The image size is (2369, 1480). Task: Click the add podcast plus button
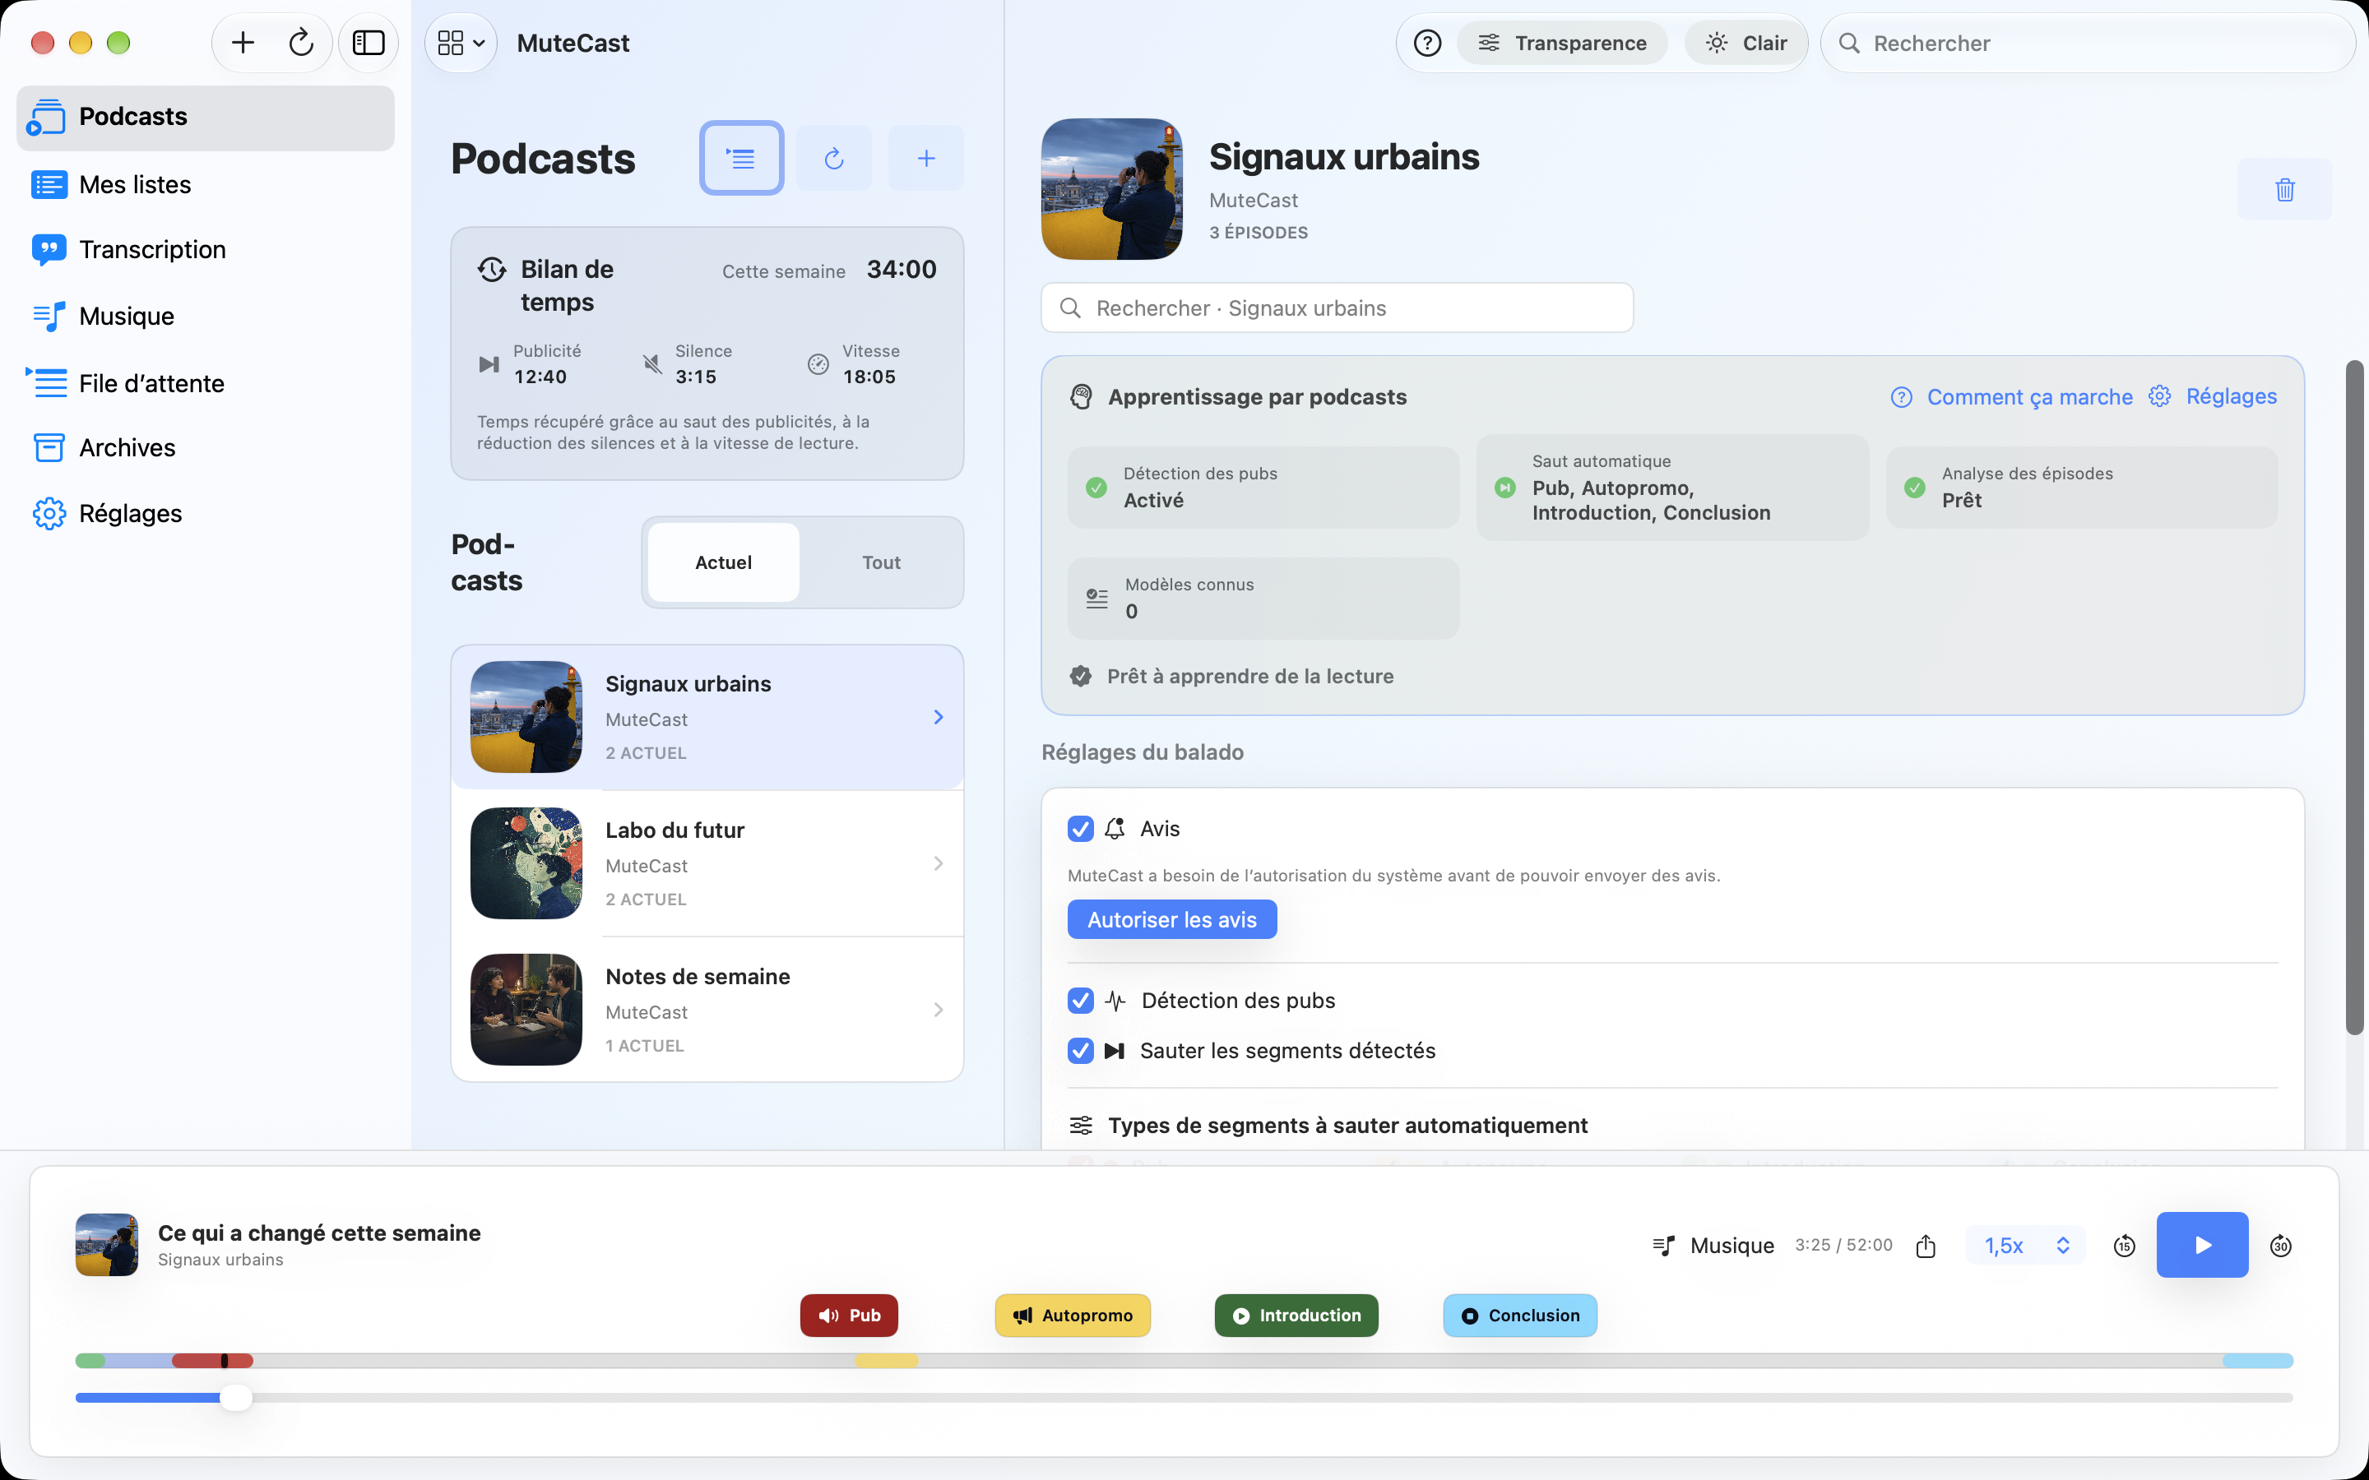point(926,158)
